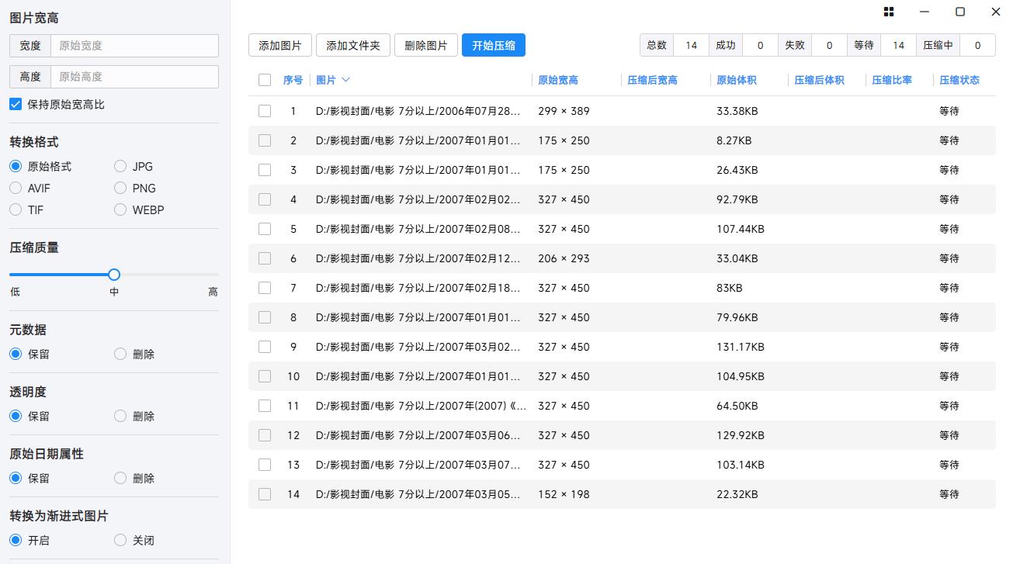Click the 序号 column header
Image resolution: width=1013 pixels, height=564 pixels.
(x=293, y=80)
